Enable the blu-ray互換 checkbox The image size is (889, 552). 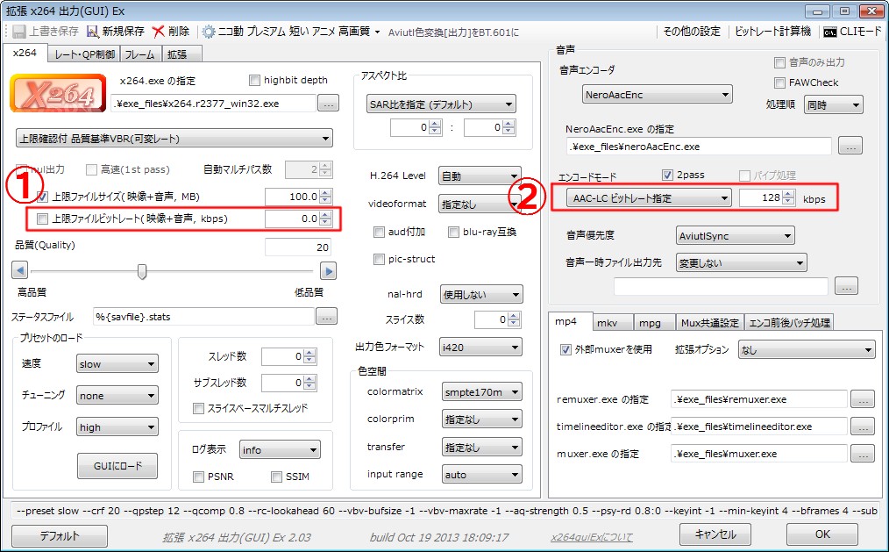tap(453, 233)
